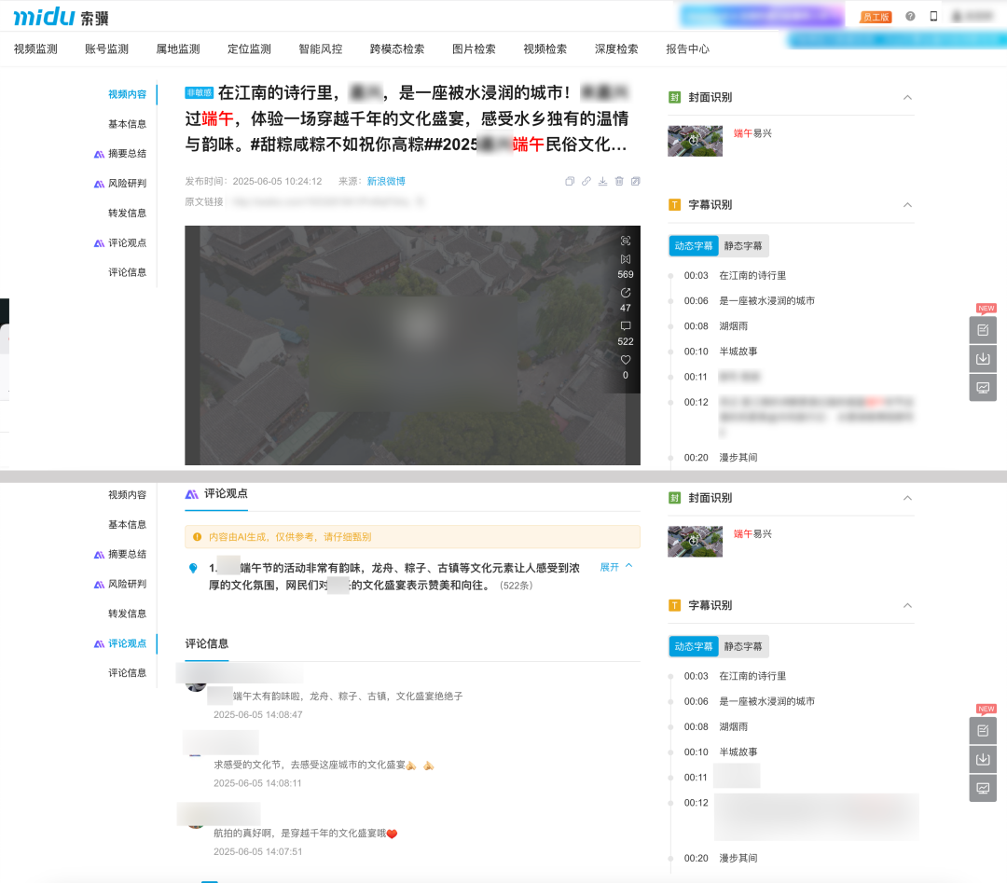Viewport: 1007px width, 883px height.
Task: Collapse the 封面识别 panel
Action: point(907,97)
